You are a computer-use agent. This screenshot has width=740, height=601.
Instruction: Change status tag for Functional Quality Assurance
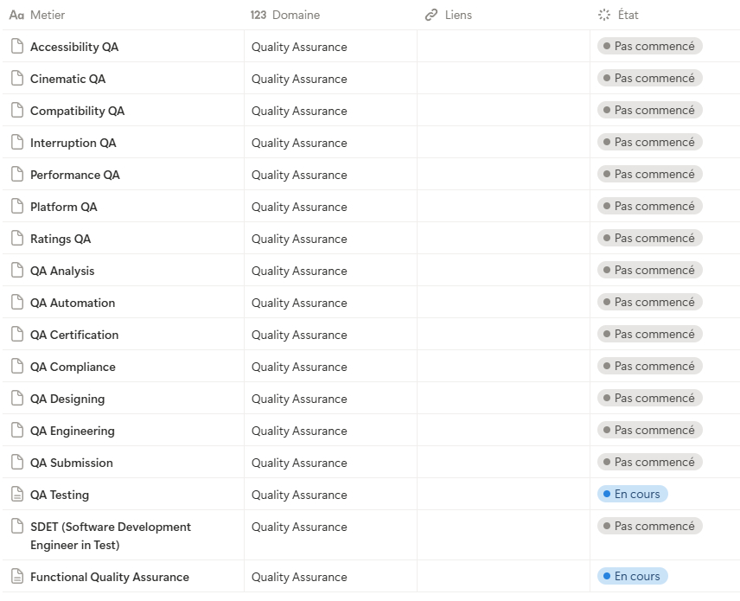(633, 577)
